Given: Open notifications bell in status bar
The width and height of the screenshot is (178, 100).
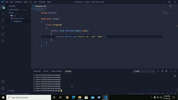Looking at the screenshot, I should (175, 94).
